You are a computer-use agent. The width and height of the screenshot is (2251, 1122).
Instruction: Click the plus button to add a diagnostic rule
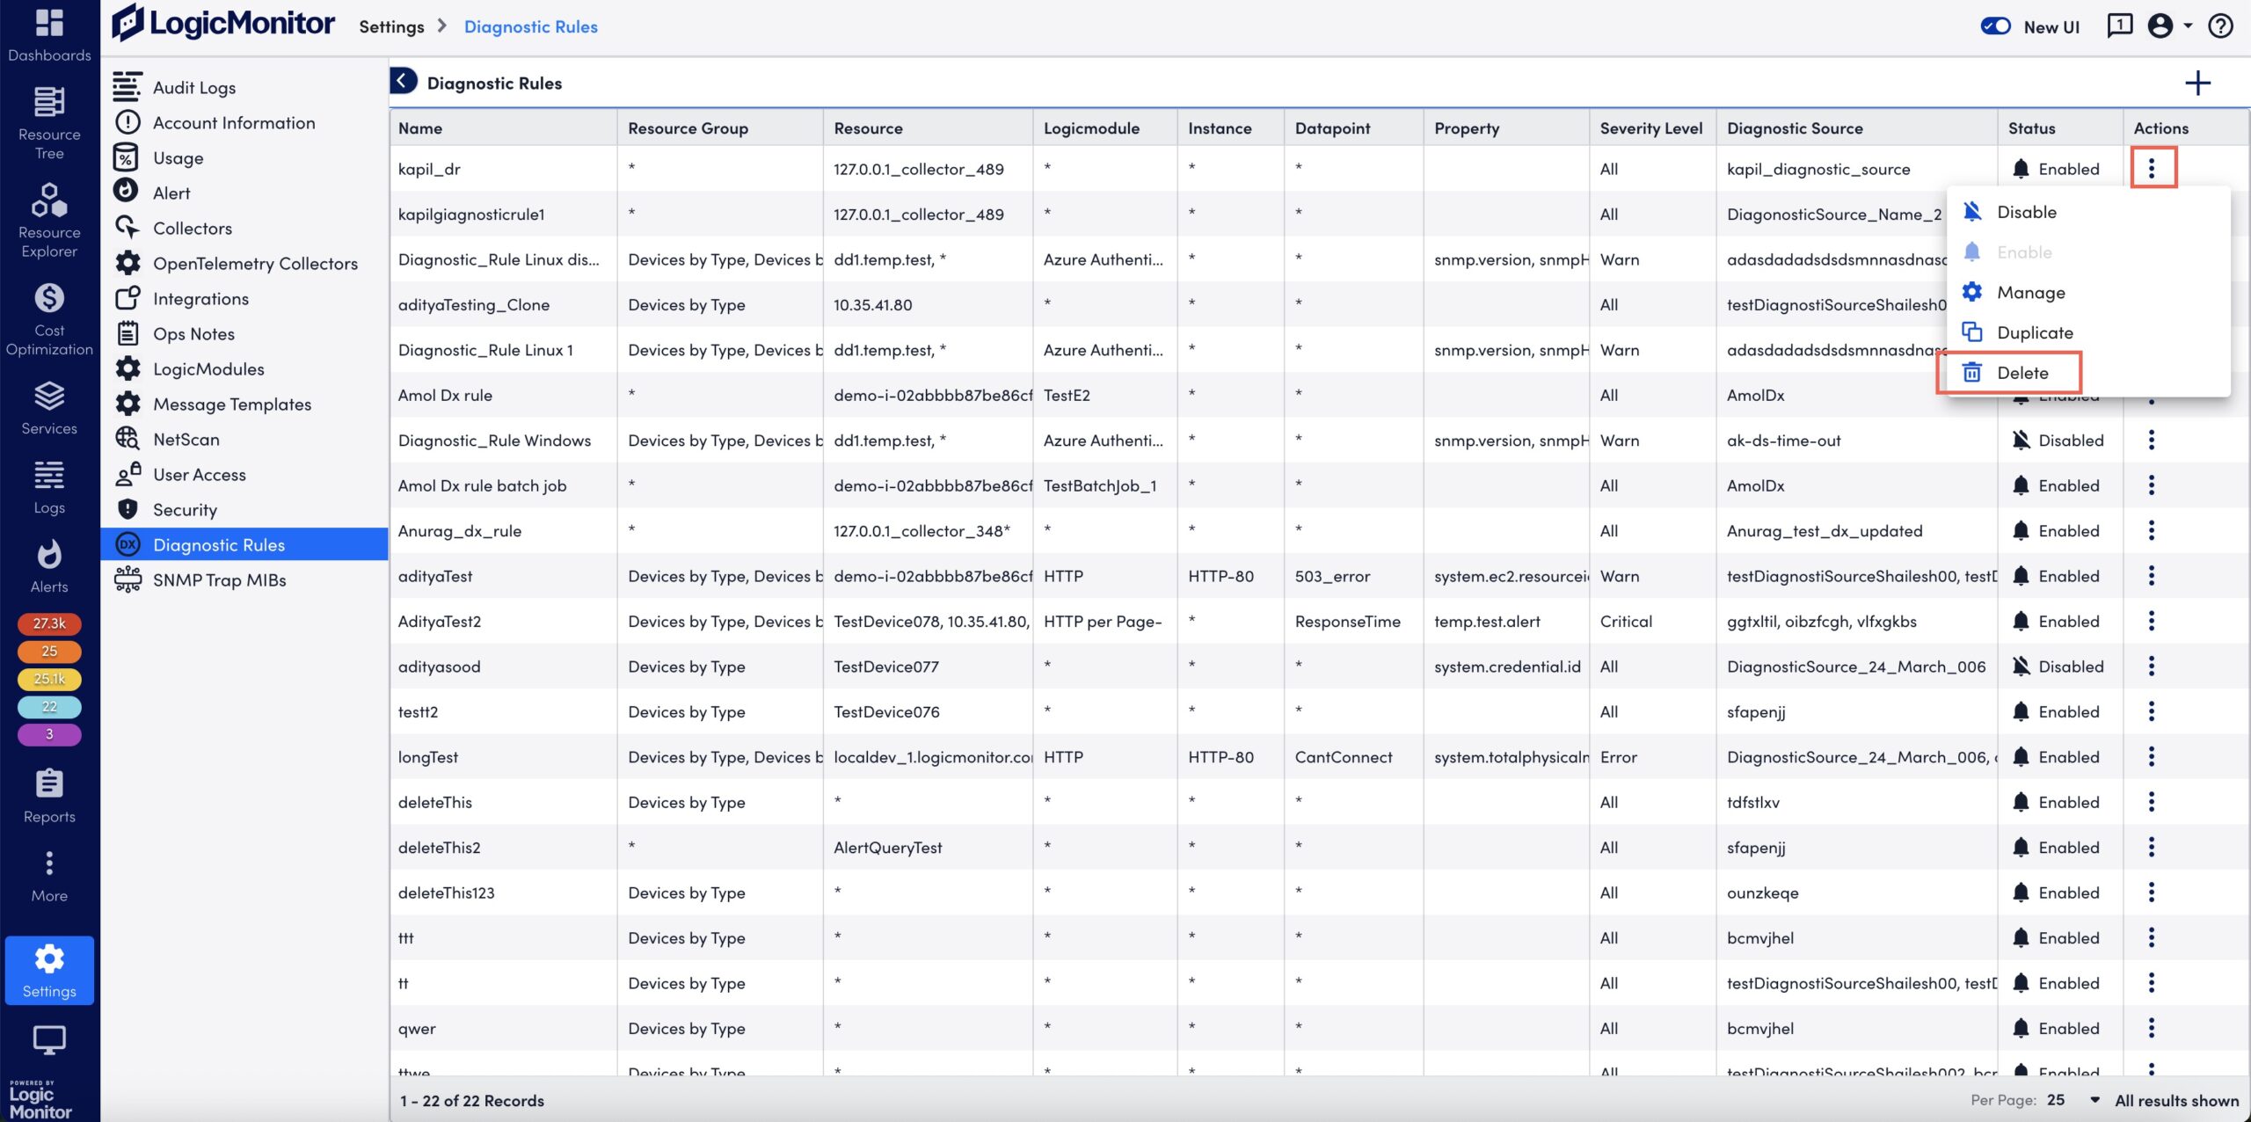(2200, 83)
